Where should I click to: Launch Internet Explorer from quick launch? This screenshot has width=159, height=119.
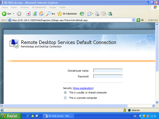[x=28, y=116]
